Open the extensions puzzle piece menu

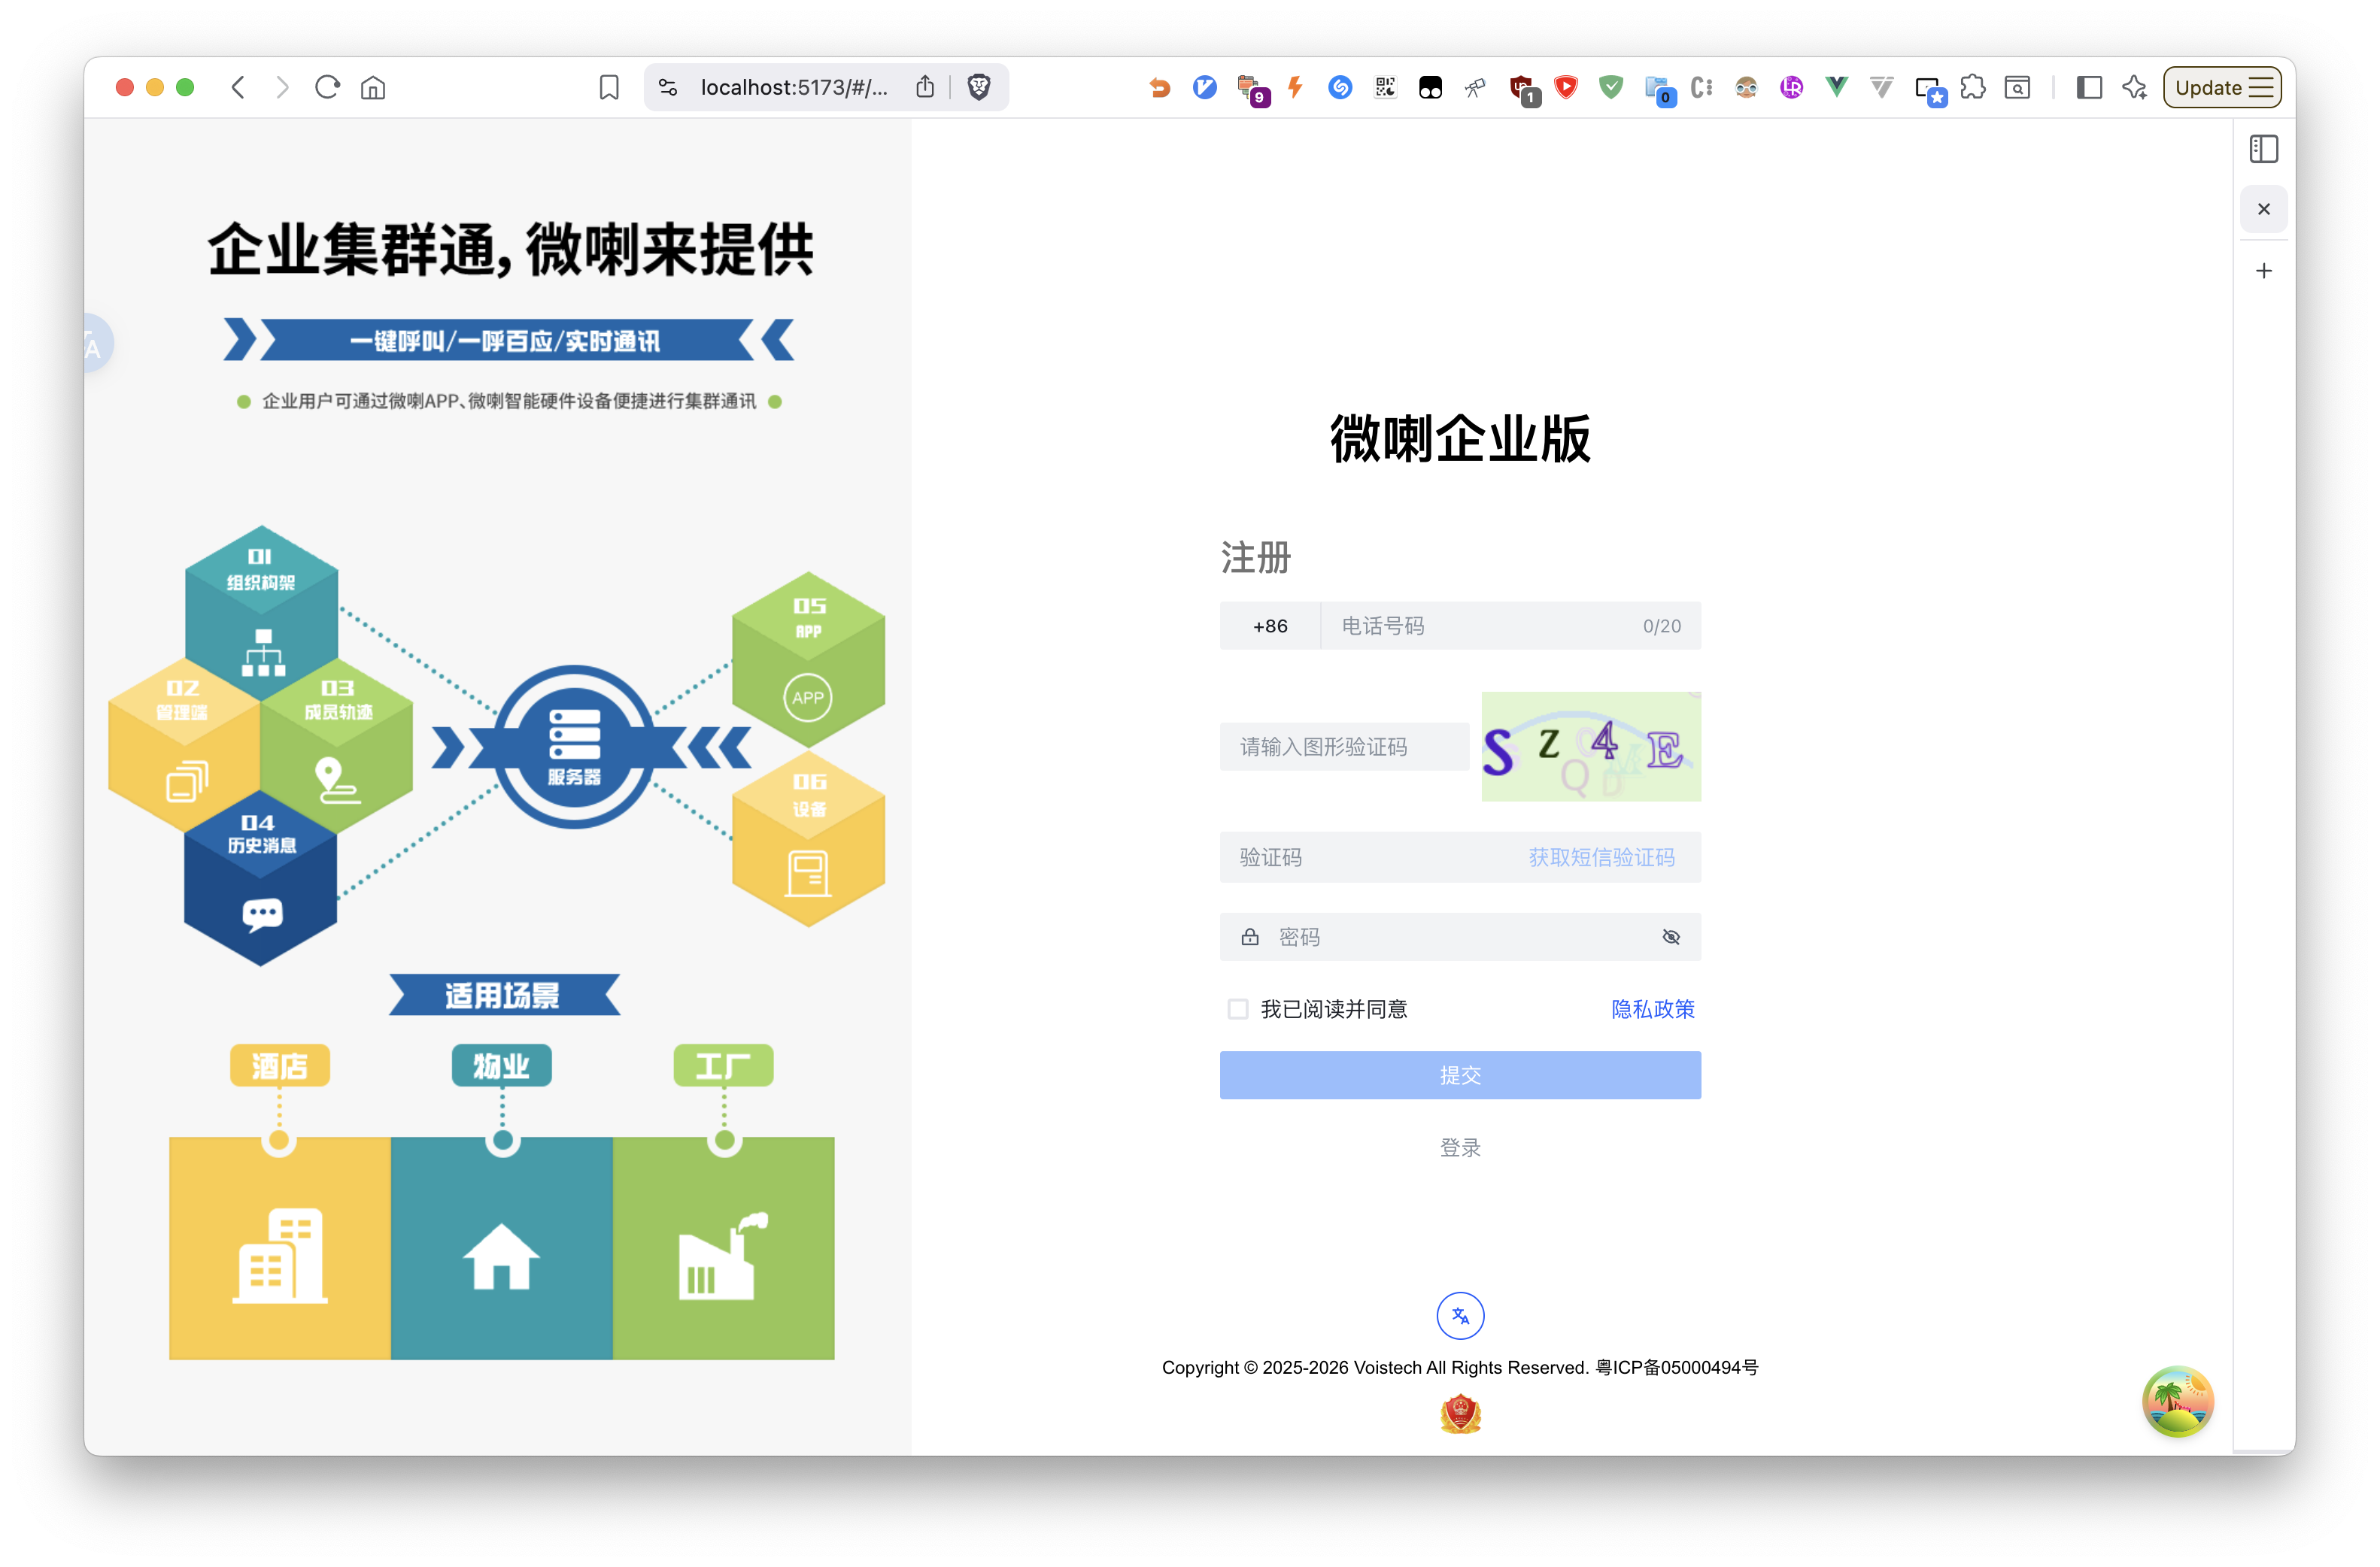tap(1973, 88)
